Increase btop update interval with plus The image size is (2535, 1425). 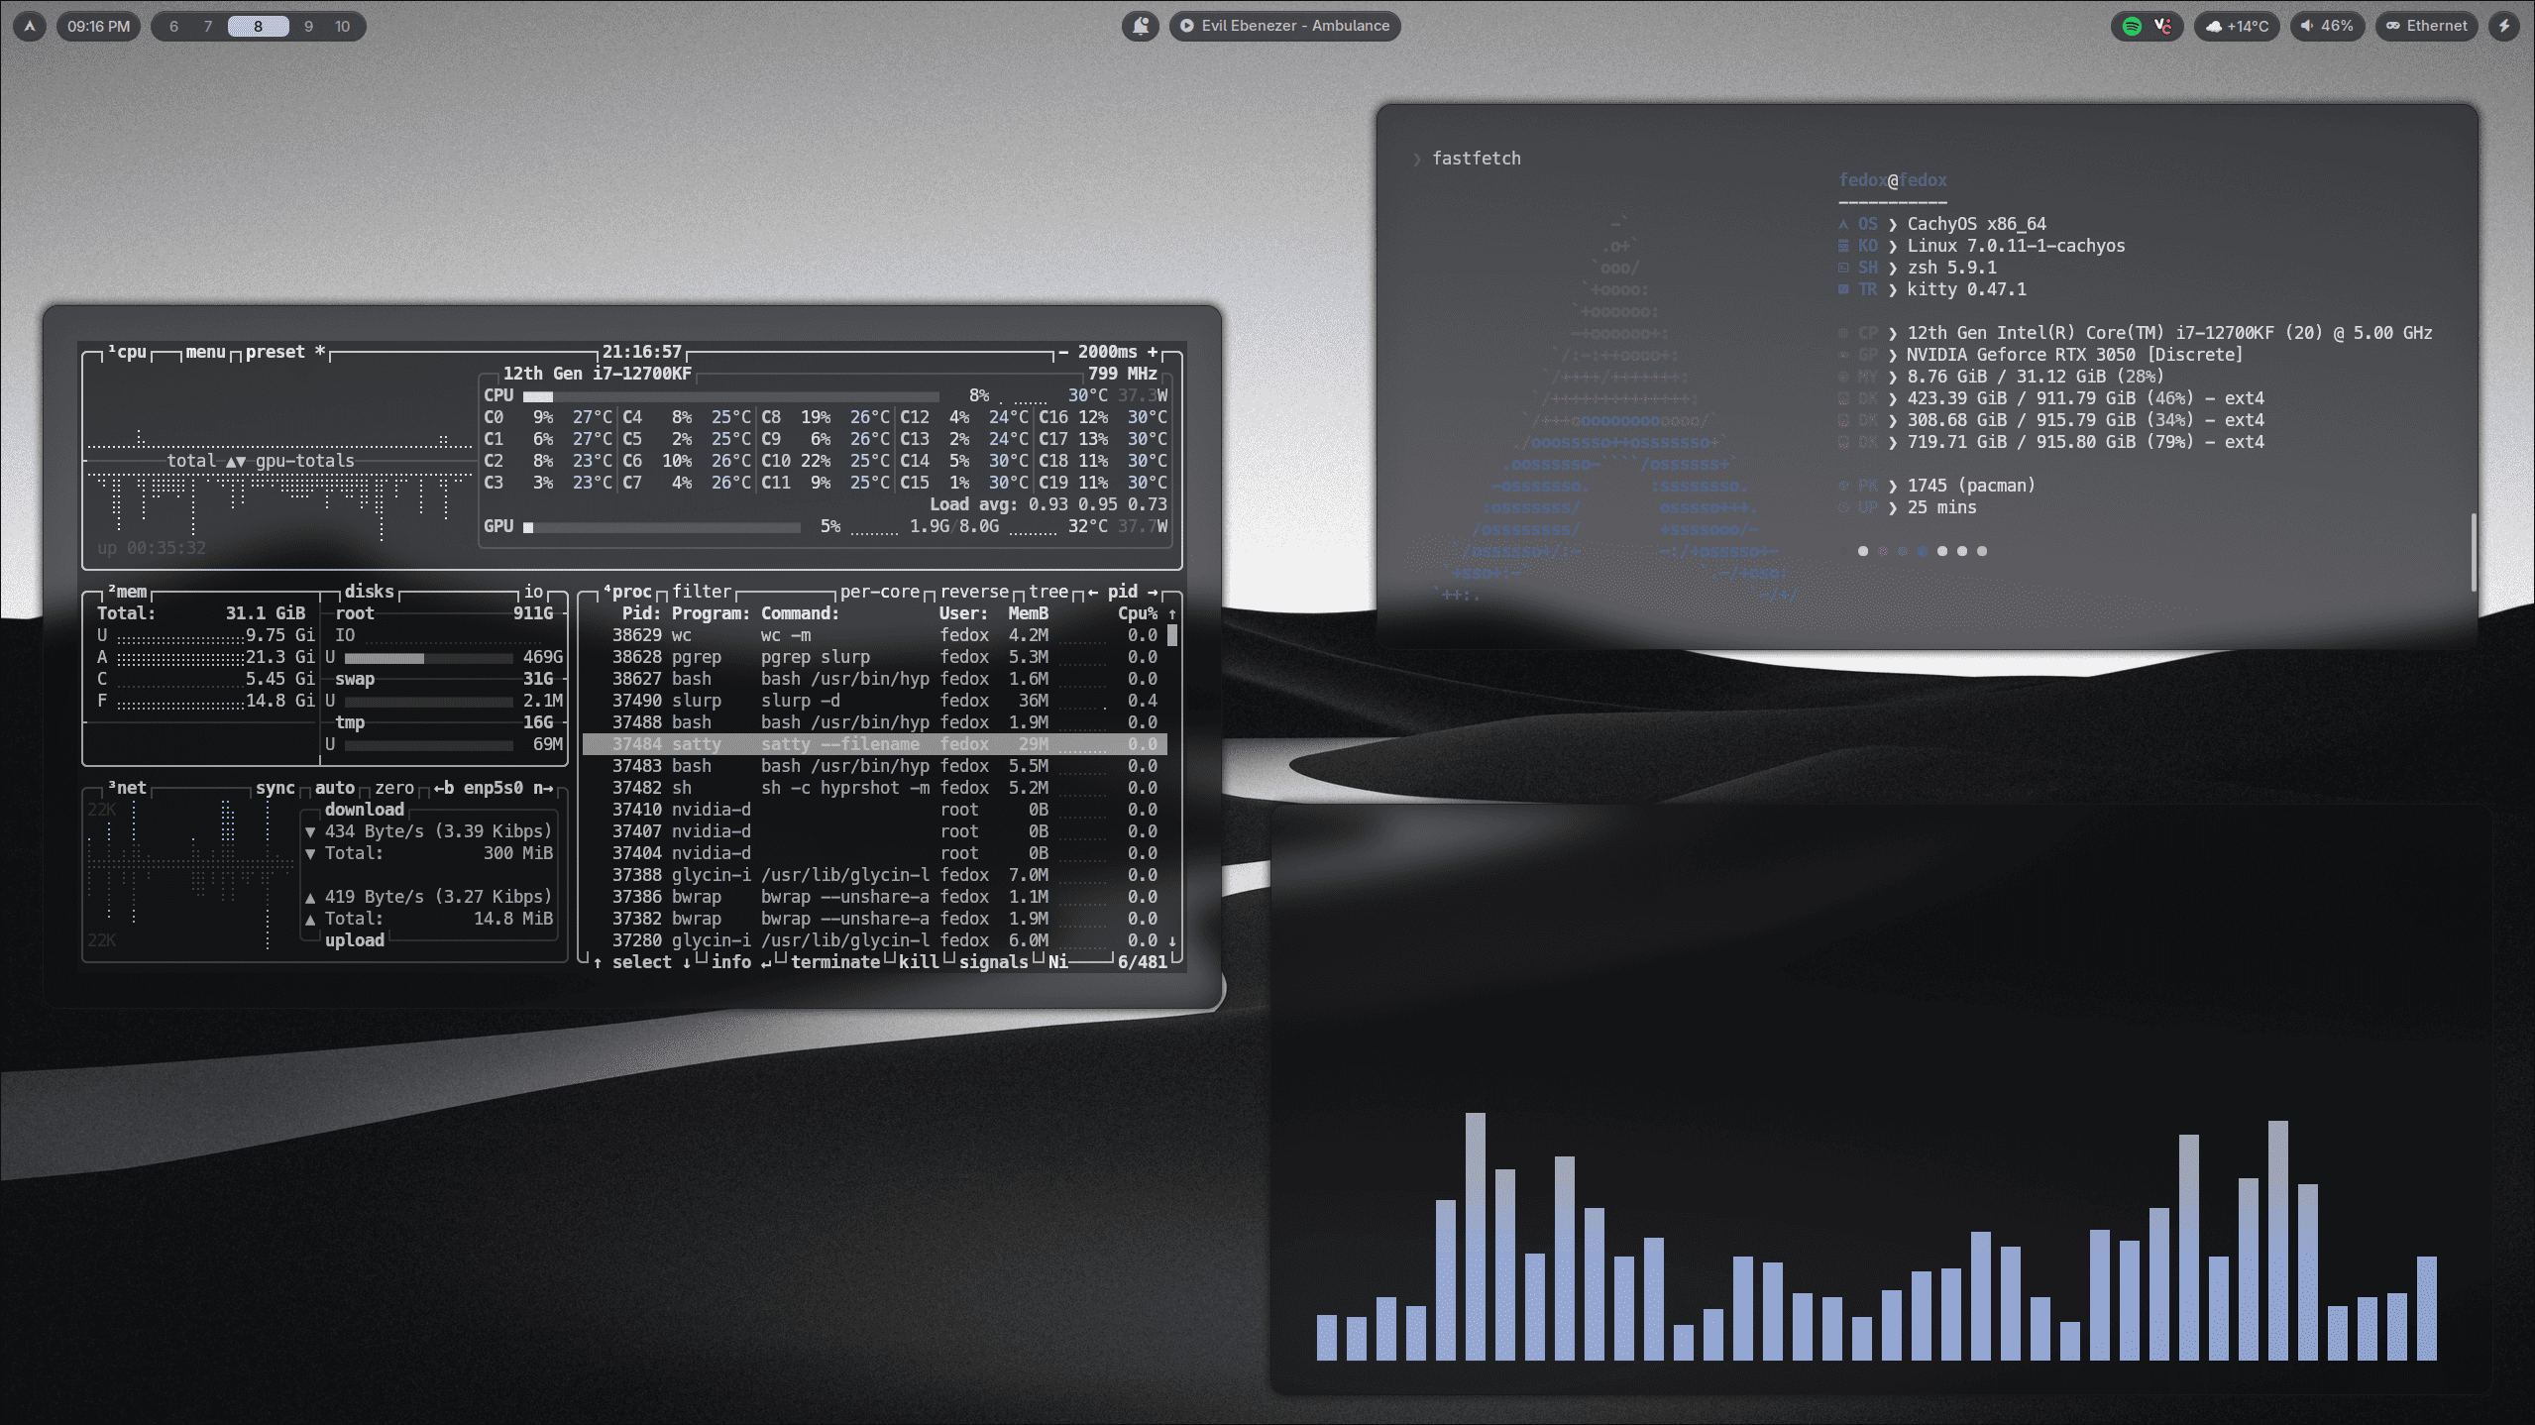point(1153,352)
